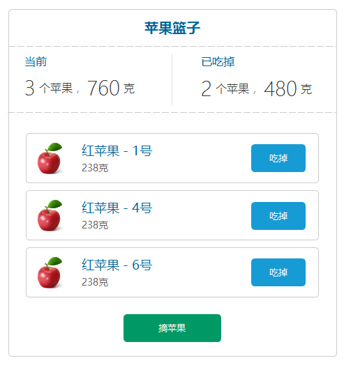Click the current 760 克 weight total
The image size is (344, 365).
click(111, 88)
